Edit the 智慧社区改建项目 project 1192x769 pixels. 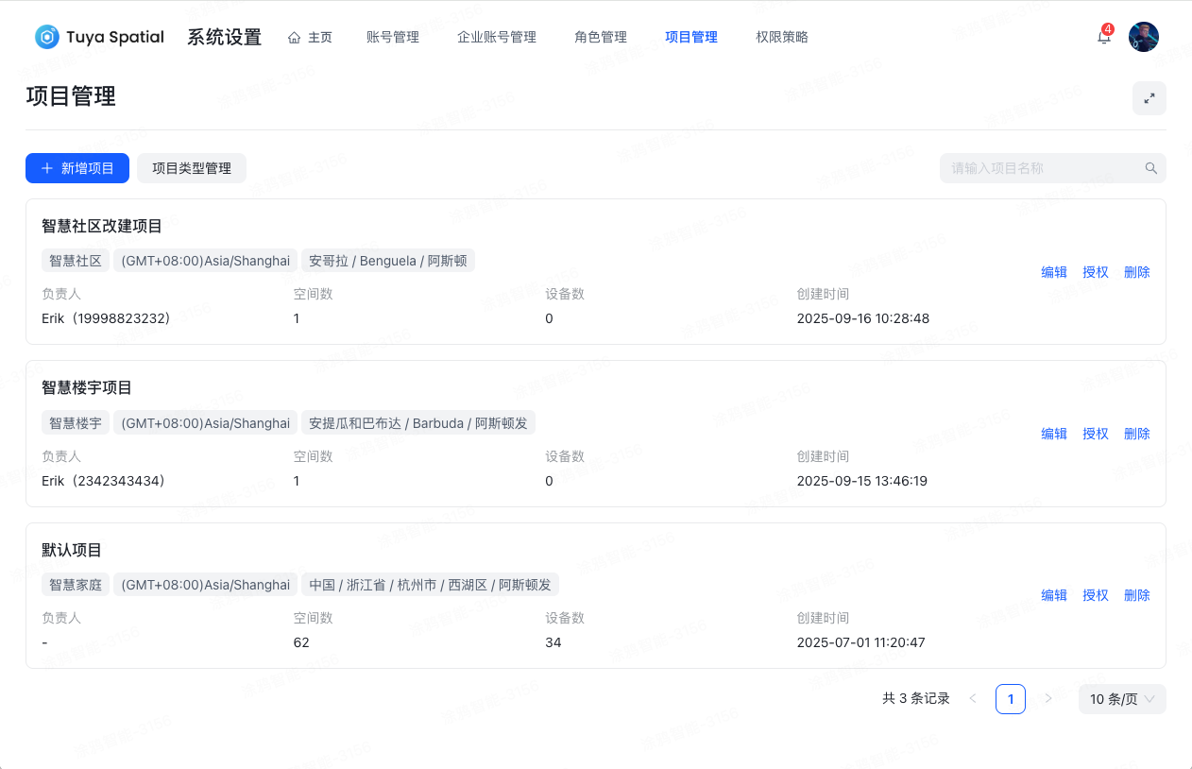pyautogui.click(x=1054, y=272)
